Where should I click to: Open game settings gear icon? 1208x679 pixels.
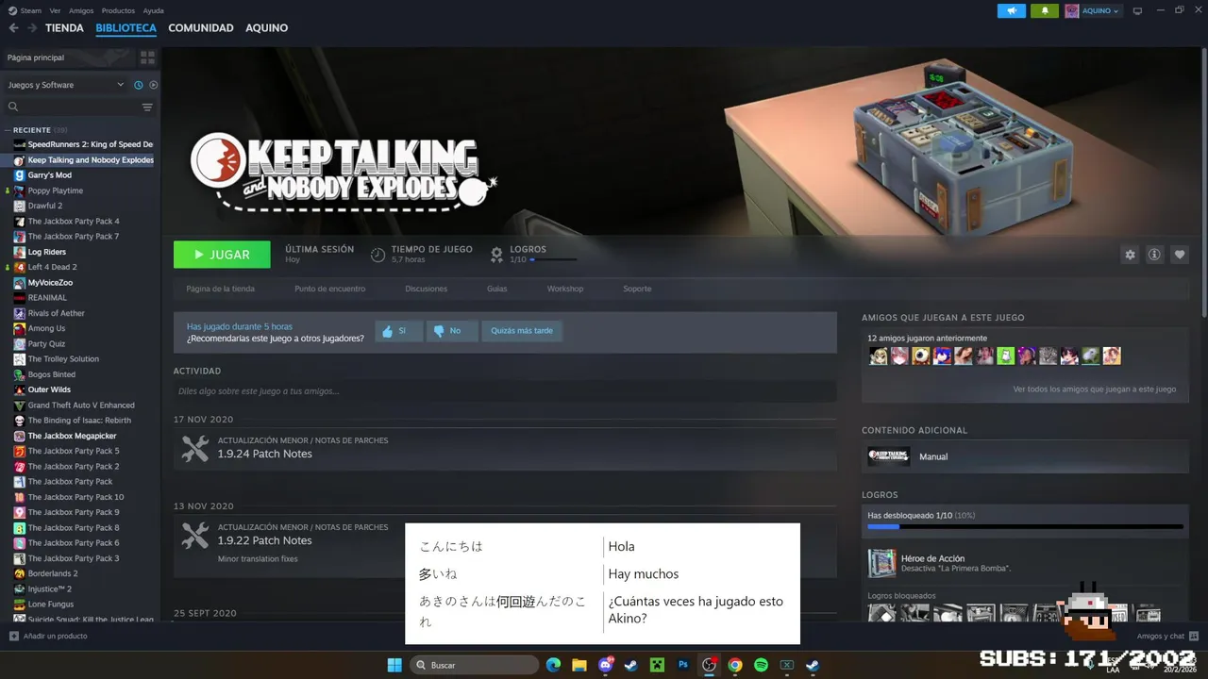point(1130,255)
